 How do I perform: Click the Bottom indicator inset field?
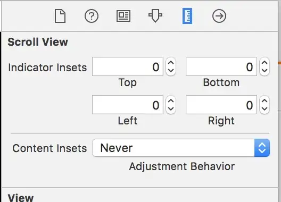pyautogui.click(x=221, y=66)
